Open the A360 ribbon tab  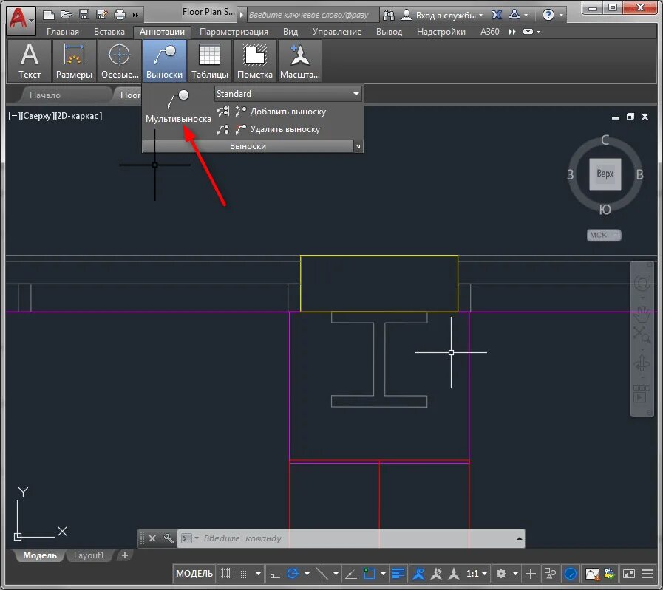point(489,32)
